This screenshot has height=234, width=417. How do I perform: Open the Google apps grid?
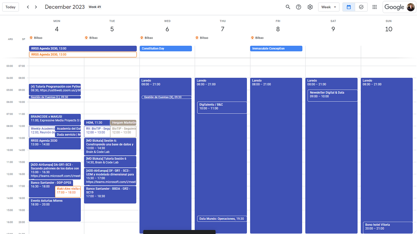(x=374, y=7)
